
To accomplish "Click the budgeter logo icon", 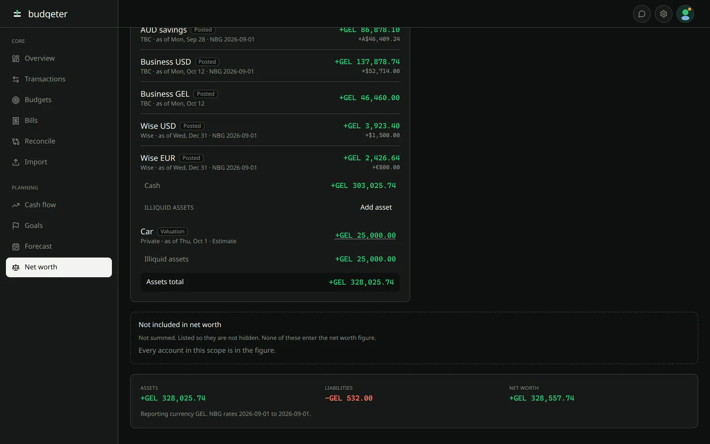I will 17,14.
